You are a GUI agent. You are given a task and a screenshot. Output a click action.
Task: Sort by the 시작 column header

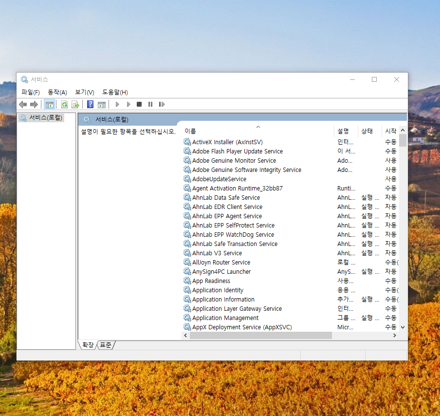click(390, 131)
